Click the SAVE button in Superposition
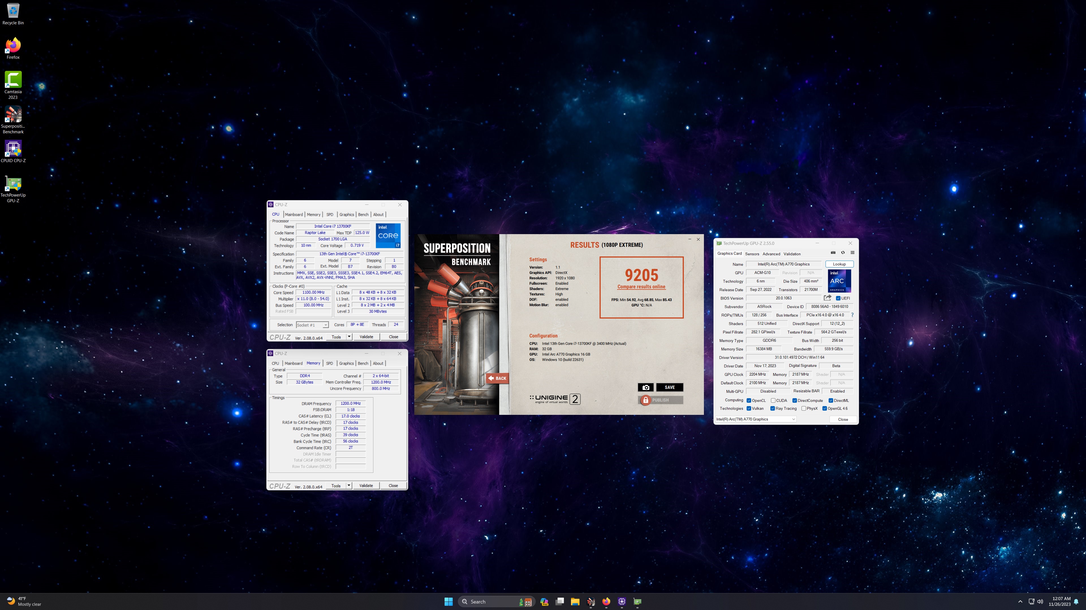 pyautogui.click(x=669, y=387)
